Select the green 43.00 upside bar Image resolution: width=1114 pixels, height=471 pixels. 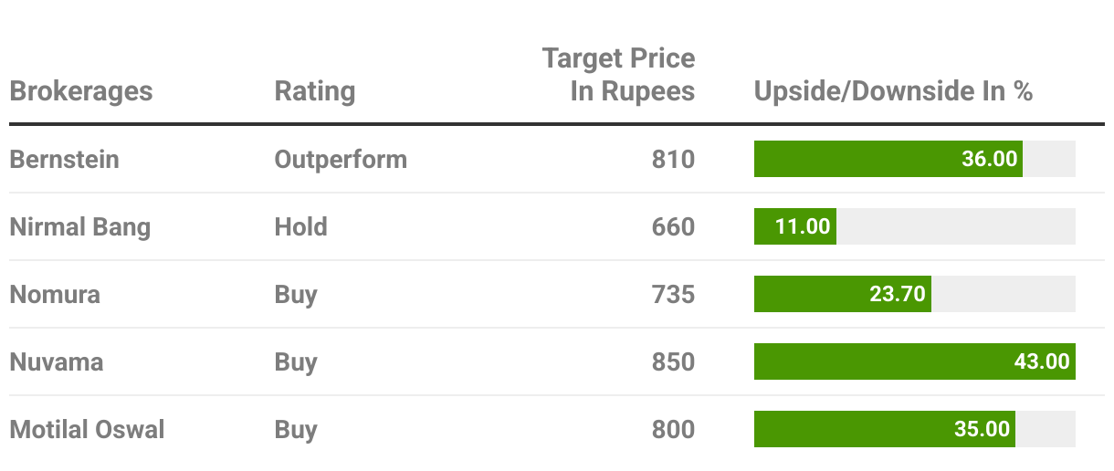pos(914,361)
